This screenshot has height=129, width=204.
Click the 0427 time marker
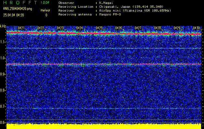coord(138,28)
